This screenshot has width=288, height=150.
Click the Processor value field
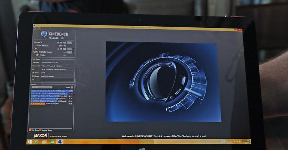click(x=57, y=63)
